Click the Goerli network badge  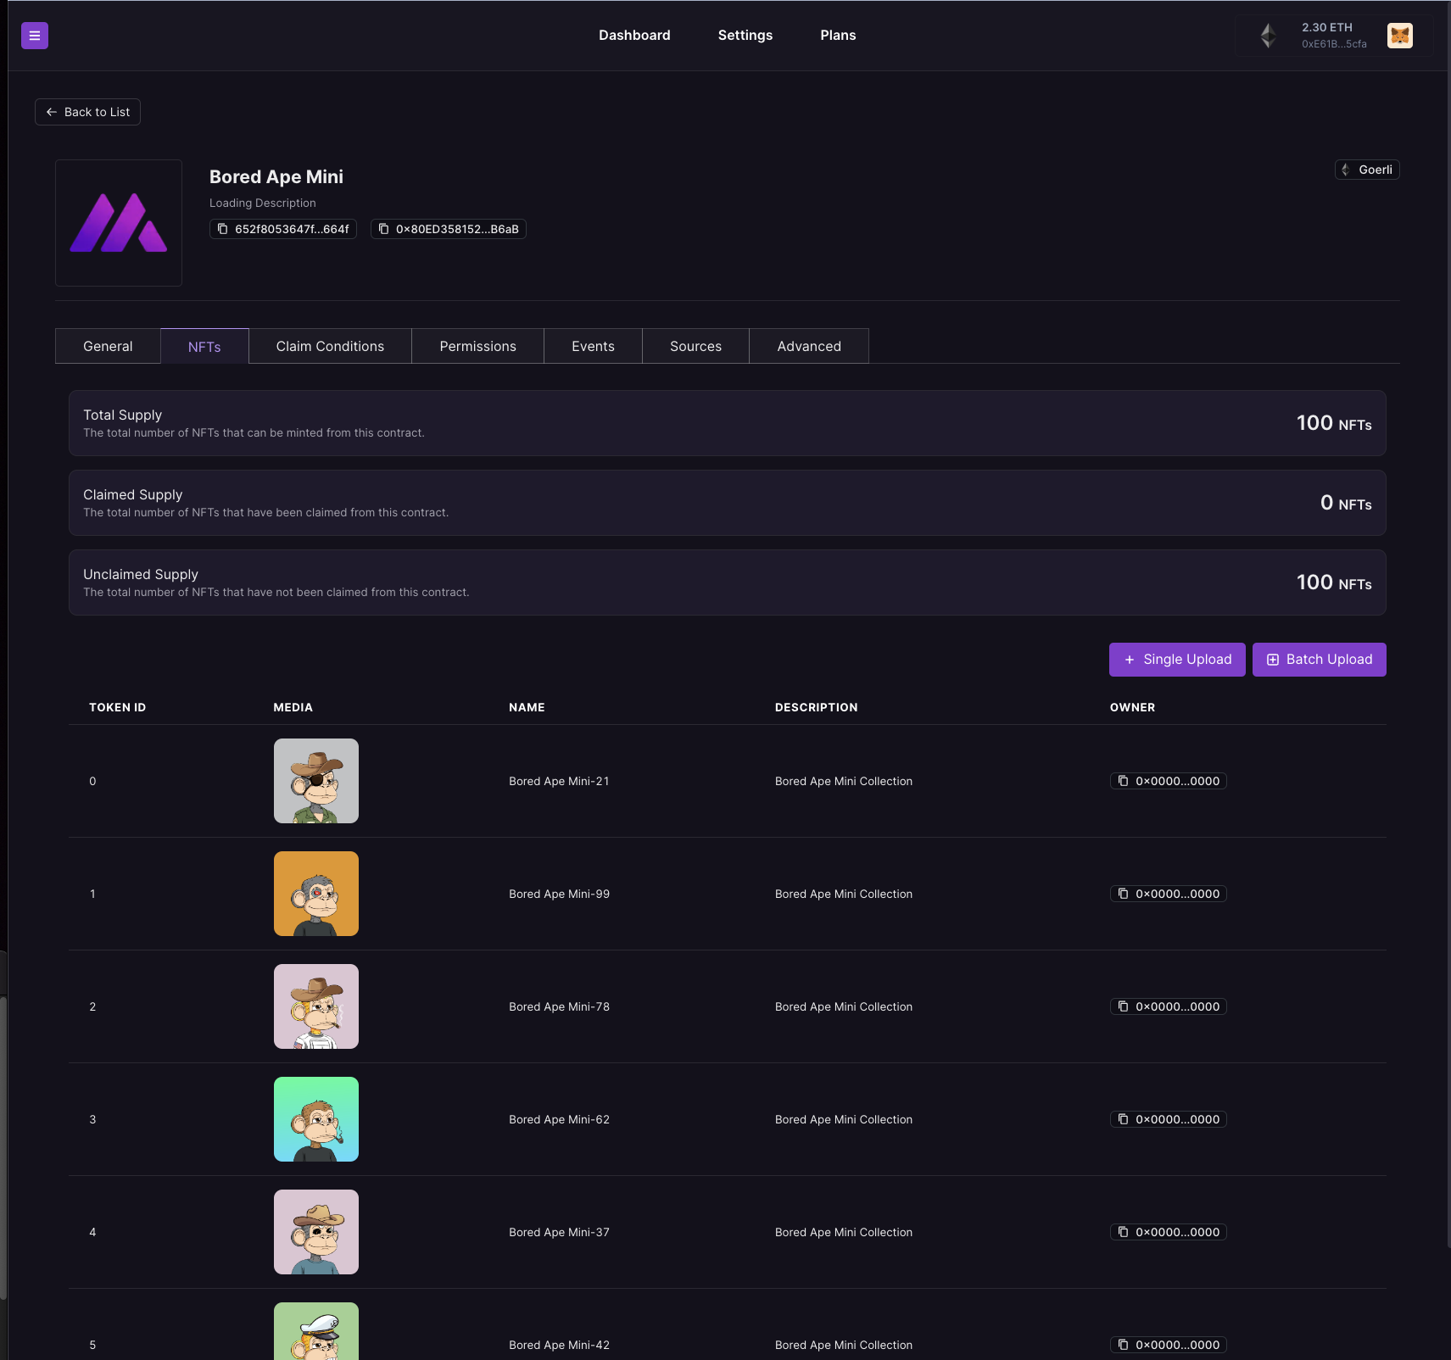[1367, 170]
